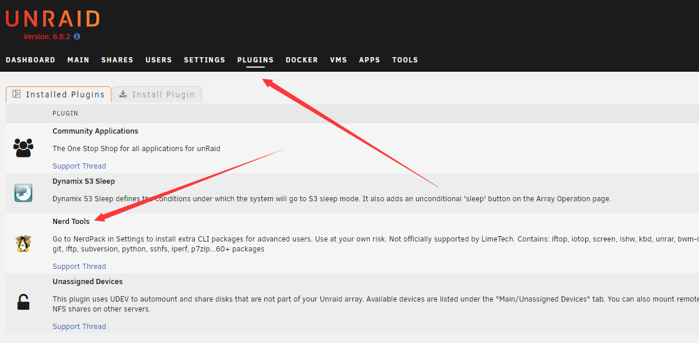
Task: Switch to the Install Plugin tab
Action: (157, 94)
